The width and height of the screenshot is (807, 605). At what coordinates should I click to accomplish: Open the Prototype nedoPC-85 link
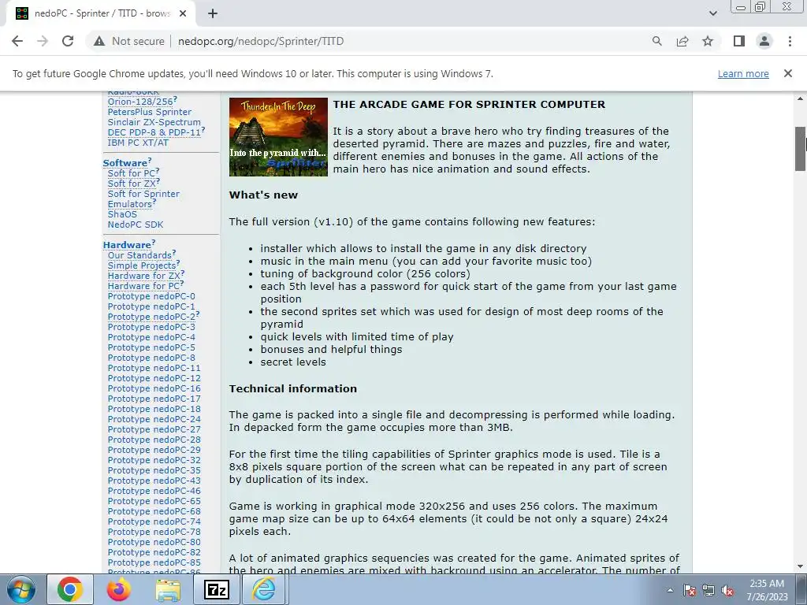pyautogui.click(x=154, y=562)
